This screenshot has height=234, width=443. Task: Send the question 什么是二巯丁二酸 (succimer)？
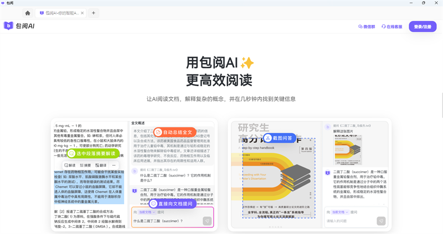[207, 221]
